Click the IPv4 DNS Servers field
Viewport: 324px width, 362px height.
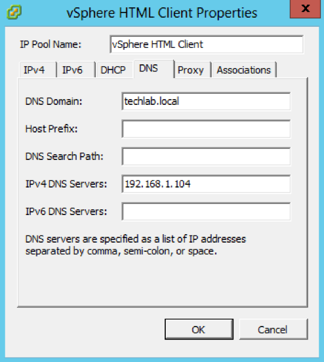pos(206,184)
